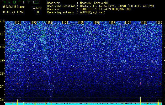This screenshot has width=165, height=105.
Task: Click the 1.1 frequency axis label
Action: click(x=2, y=34)
